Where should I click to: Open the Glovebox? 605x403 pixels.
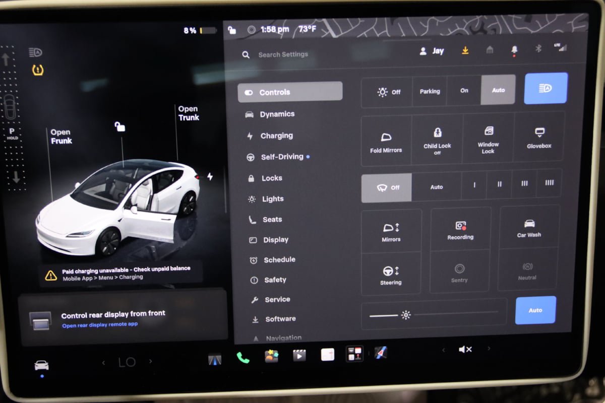pyautogui.click(x=539, y=138)
